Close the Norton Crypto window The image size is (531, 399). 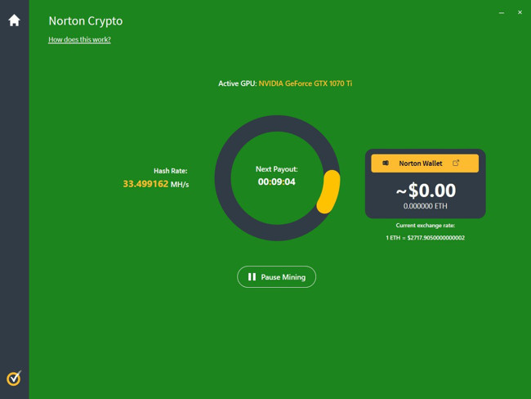(520, 12)
